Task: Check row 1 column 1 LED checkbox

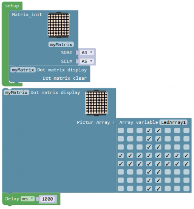Action: tap(121, 130)
